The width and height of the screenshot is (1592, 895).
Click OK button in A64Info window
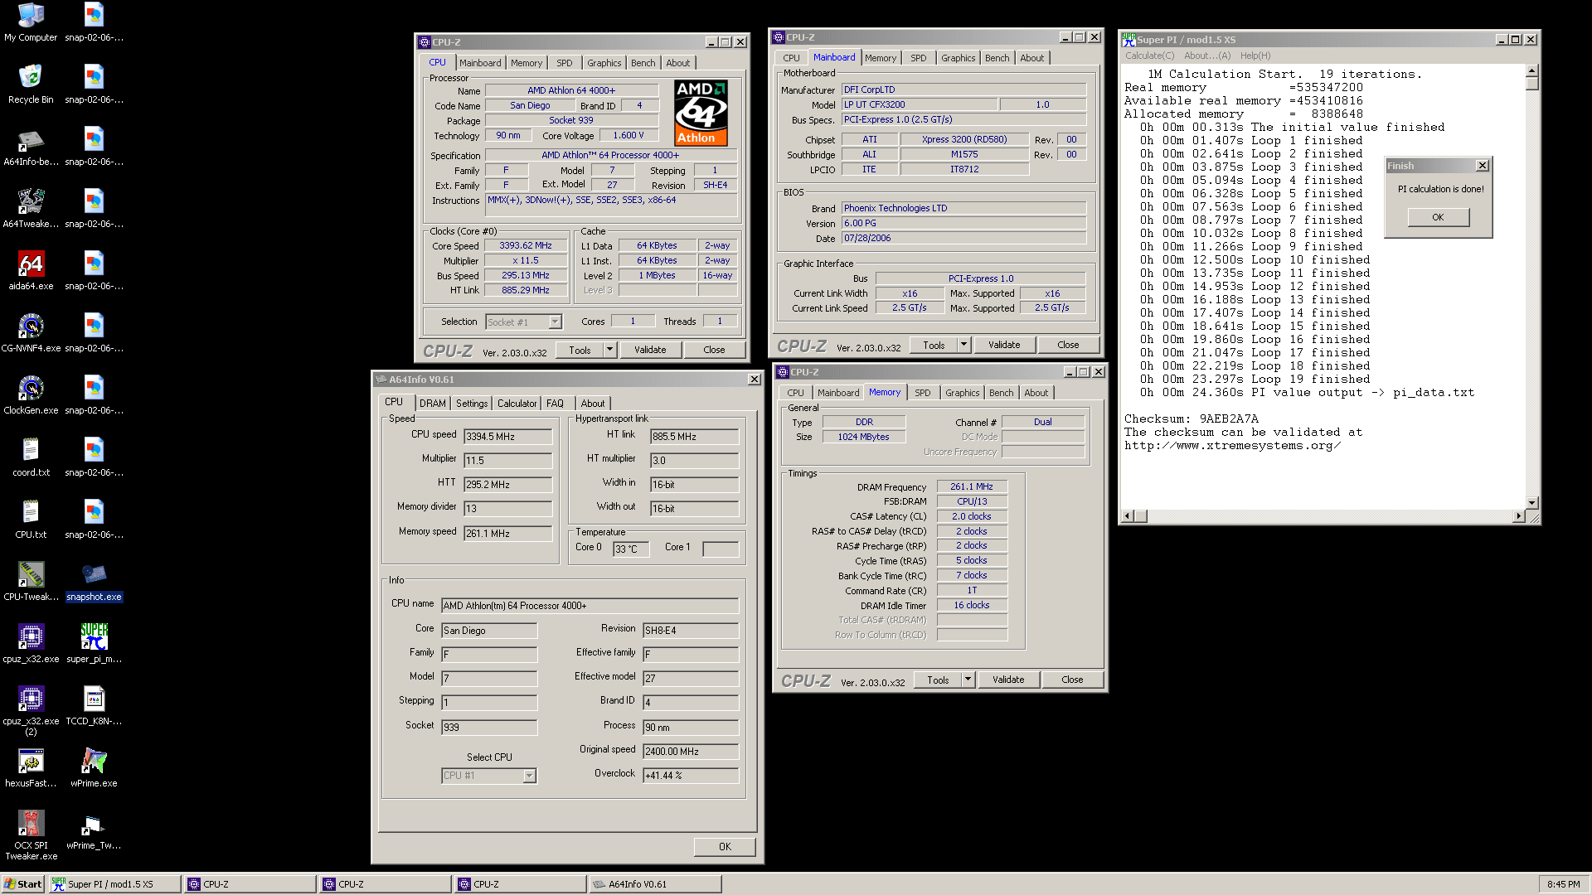[725, 847]
